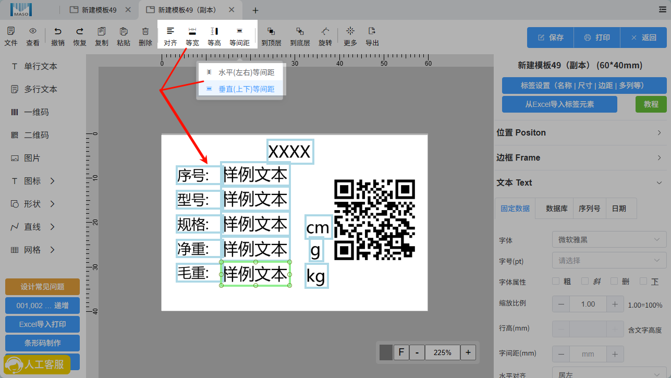Click 从Excel导入标签元素 button
Image resolution: width=671 pixels, height=378 pixels.
[559, 104]
